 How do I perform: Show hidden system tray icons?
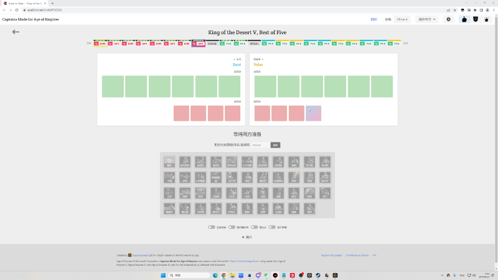coord(442,275)
